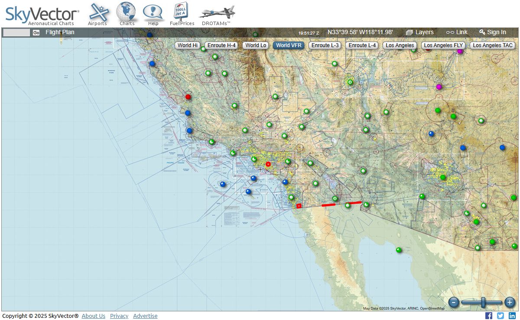Click the Zulu time display 19:51:27 Z
Viewport: 520px width, 320px height.
coord(309,33)
